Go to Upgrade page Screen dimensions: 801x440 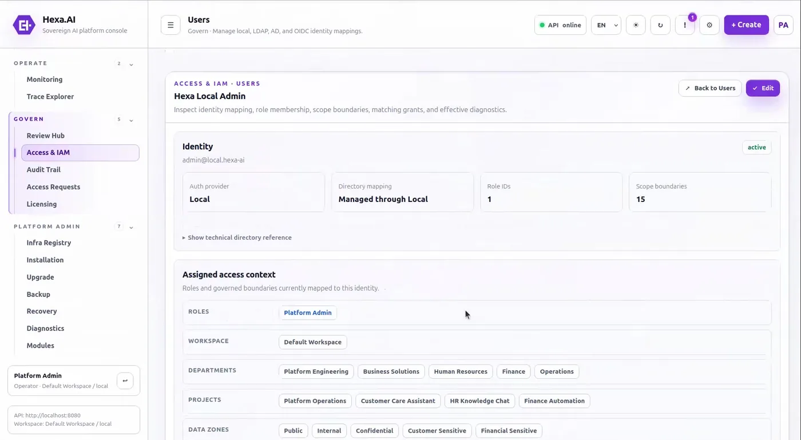point(40,277)
